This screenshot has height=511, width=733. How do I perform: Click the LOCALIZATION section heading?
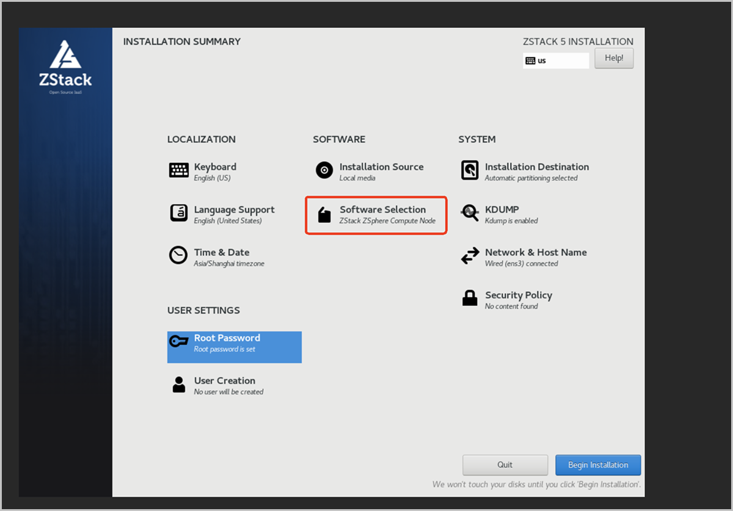202,139
